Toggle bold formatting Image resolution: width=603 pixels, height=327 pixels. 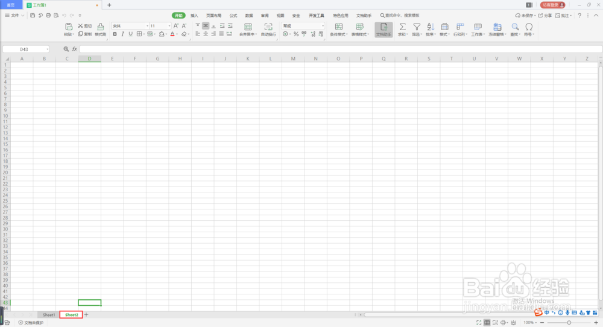click(x=115, y=34)
